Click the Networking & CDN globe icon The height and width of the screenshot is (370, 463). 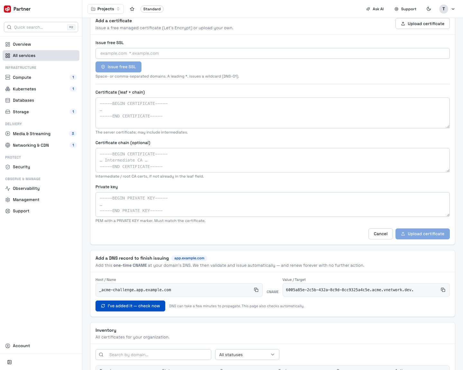8,145
